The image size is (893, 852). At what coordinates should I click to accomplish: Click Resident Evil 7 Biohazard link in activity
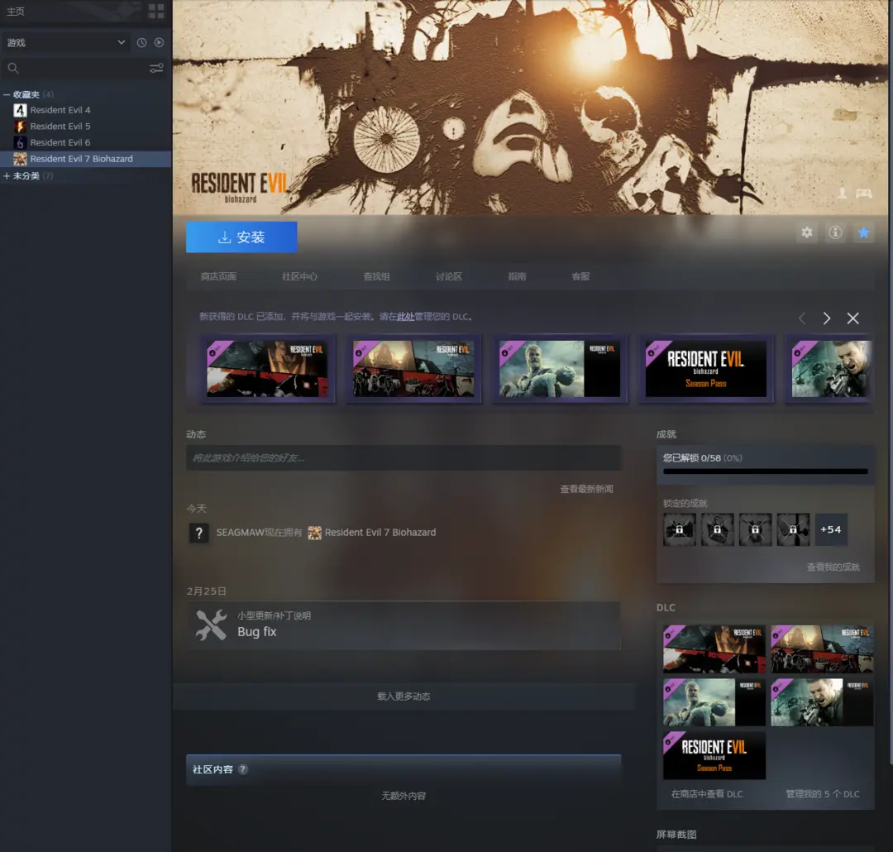(380, 533)
